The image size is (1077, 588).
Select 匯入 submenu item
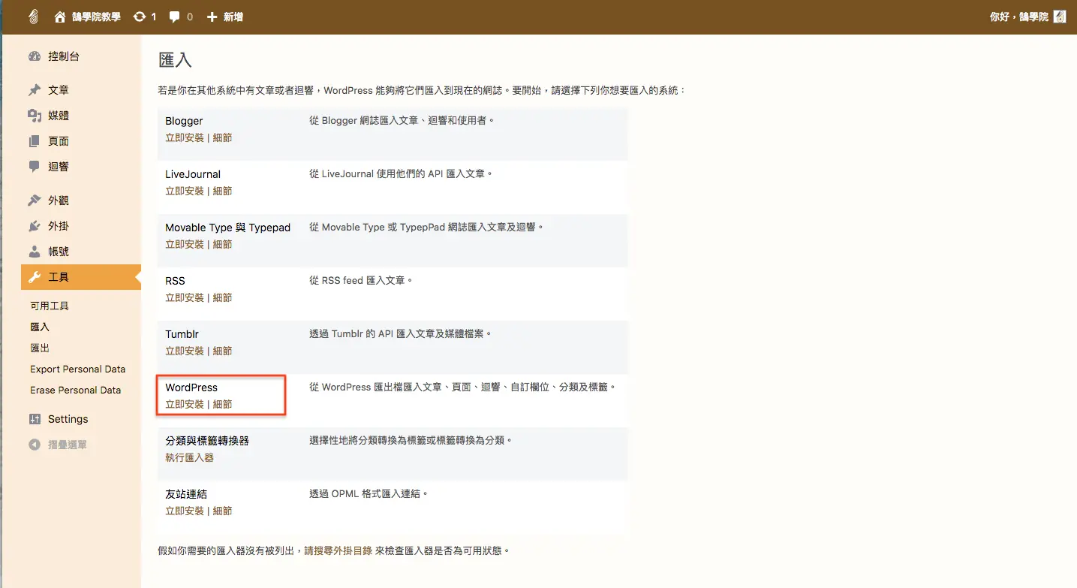point(40,327)
